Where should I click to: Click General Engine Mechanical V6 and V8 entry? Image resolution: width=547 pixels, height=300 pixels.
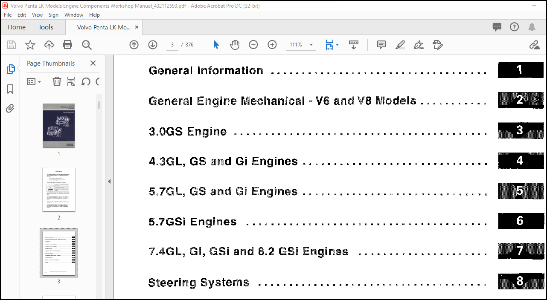[x=282, y=101]
